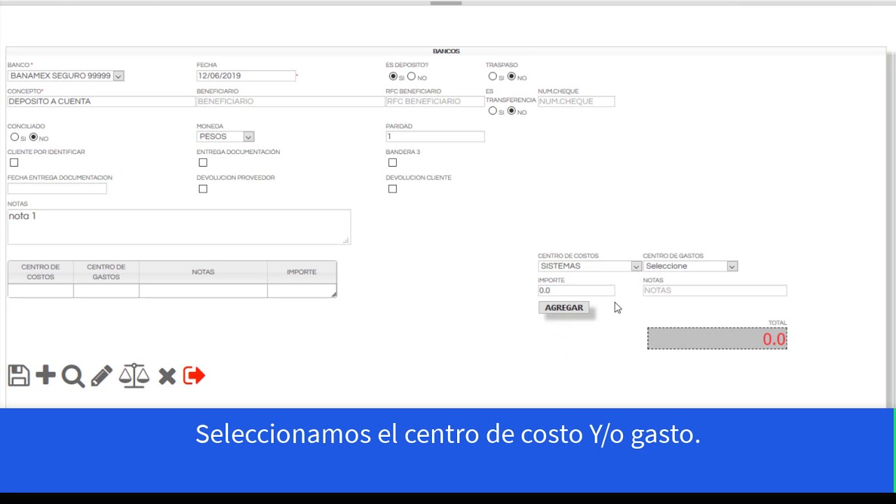Click the Paridad input field
Image resolution: width=896 pixels, height=504 pixels.
pyautogui.click(x=435, y=136)
